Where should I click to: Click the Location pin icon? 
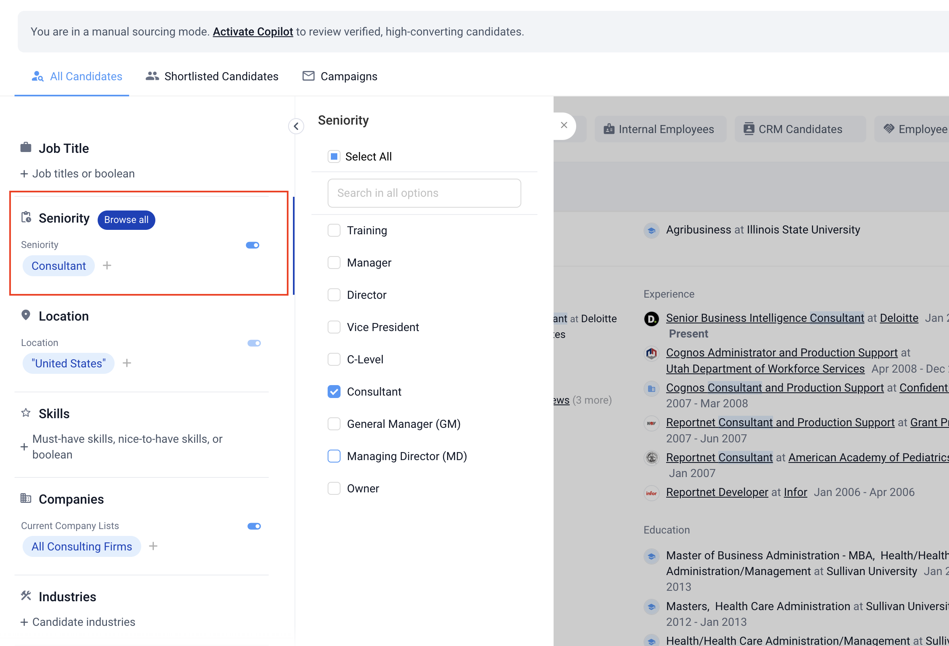point(26,315)
